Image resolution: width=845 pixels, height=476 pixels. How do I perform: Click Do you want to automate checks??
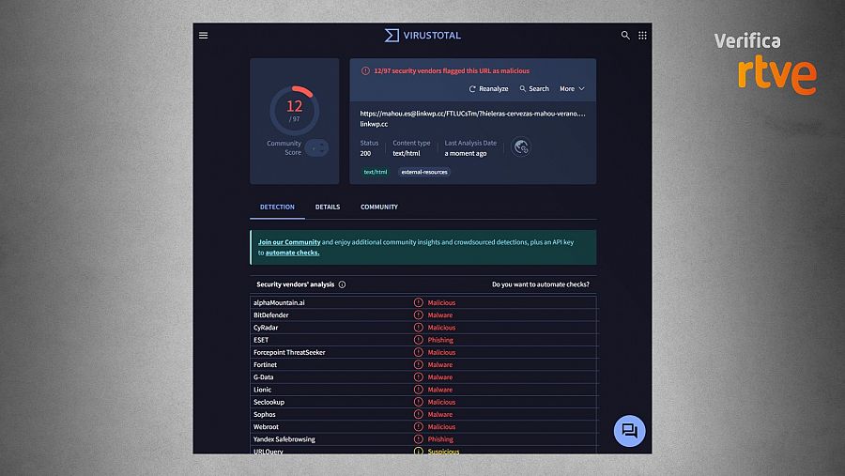[541, 284]
